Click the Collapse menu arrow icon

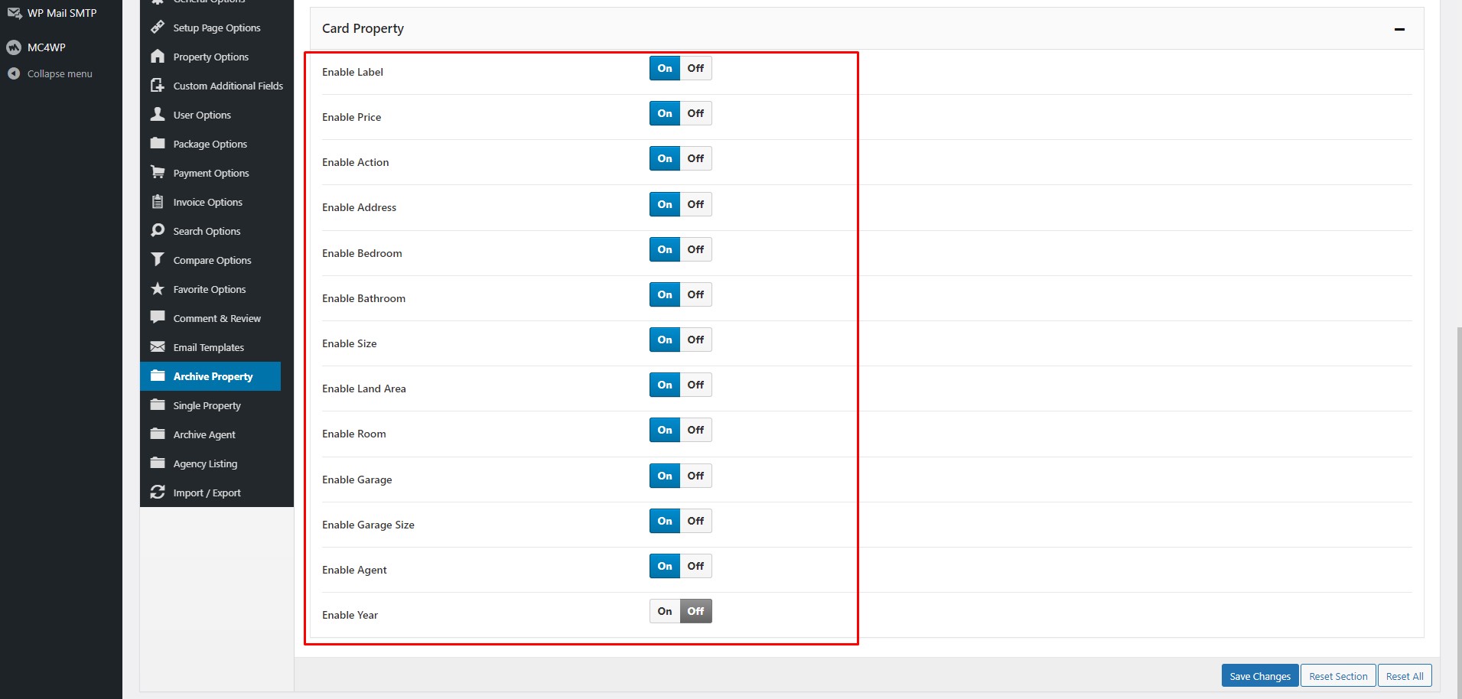pos(14,73)
